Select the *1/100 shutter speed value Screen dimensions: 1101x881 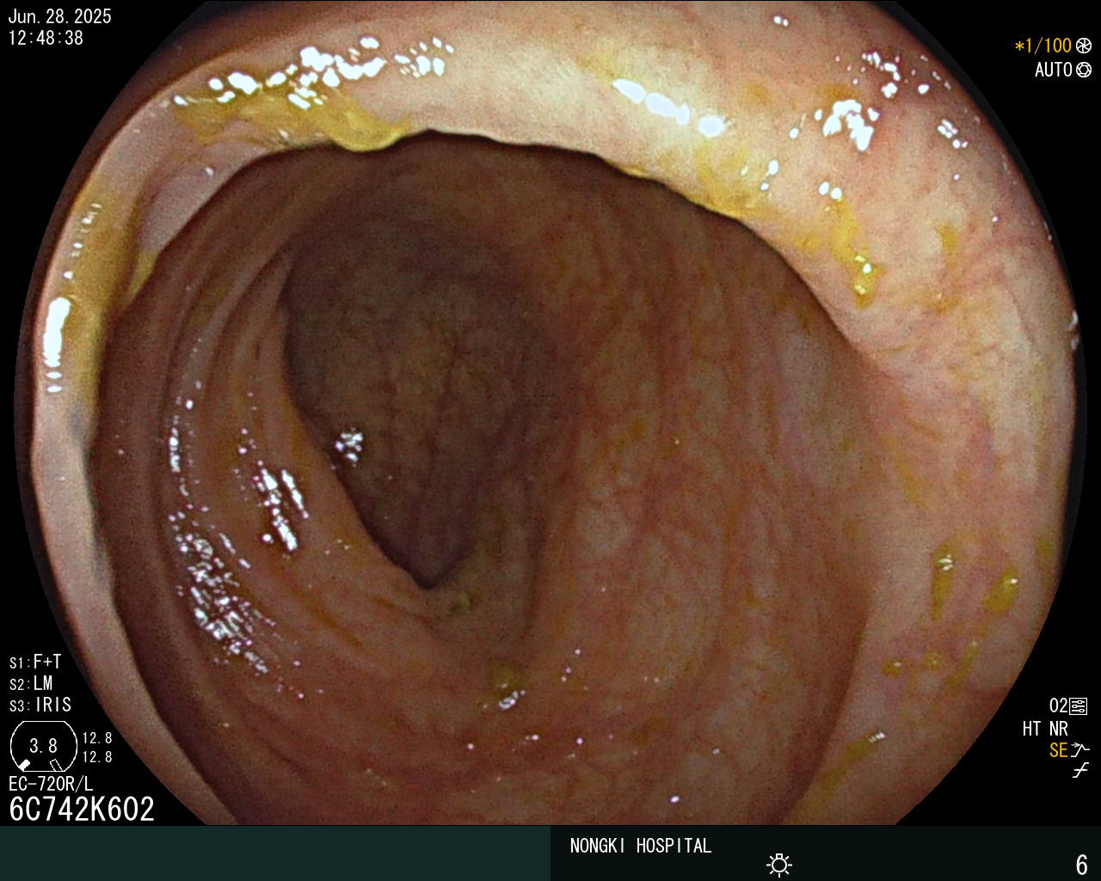point(1043,46)
